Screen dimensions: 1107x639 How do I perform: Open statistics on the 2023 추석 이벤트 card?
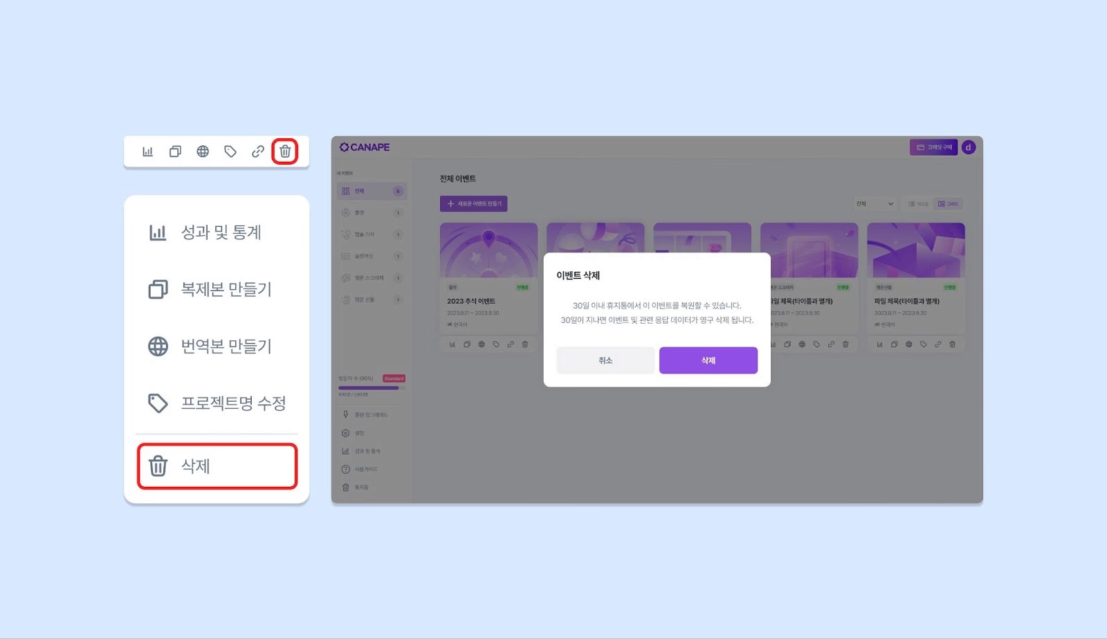click(452, 344)
